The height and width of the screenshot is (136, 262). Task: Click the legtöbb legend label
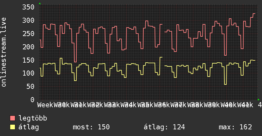click(x=33, y=118)
